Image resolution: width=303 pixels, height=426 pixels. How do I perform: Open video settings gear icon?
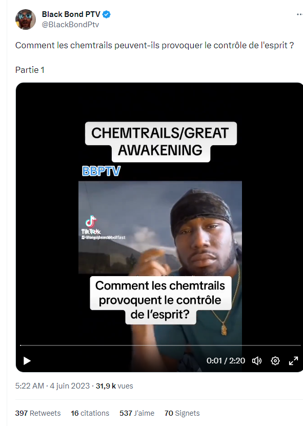click(x=275, y=361)
